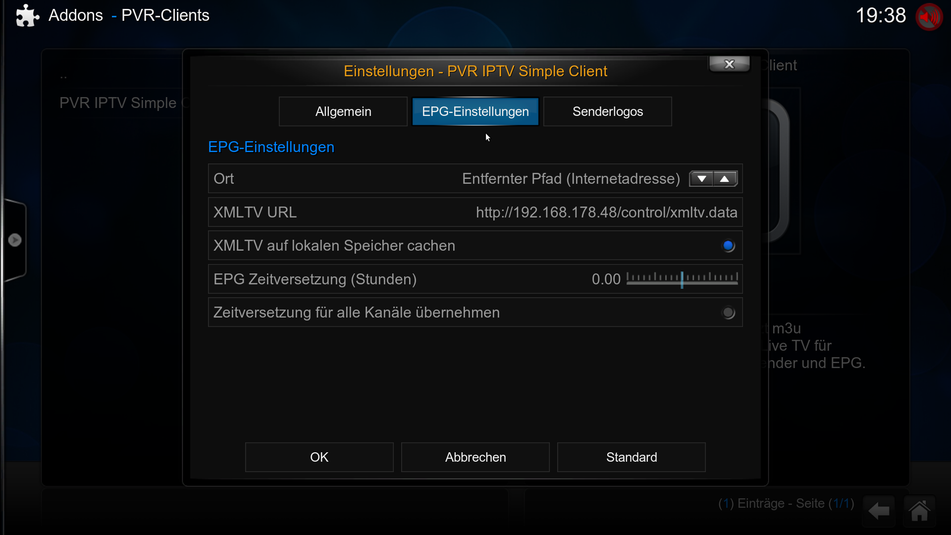Image resolution: width=951 pixels, height=535 pixels.
Task: Enable time shift for all channels
Action: (x=728, y=313)
